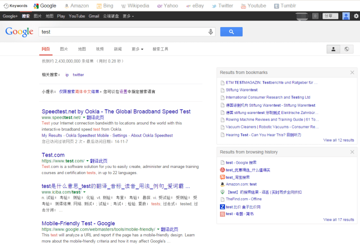
Task: Open dropdown arrow beside www.speedtest.net/
Action: click(x=84, y=118)
